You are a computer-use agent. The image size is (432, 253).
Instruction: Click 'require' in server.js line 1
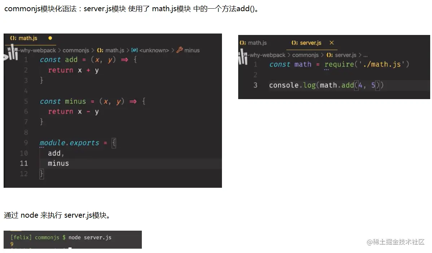(x=339, y=65)
